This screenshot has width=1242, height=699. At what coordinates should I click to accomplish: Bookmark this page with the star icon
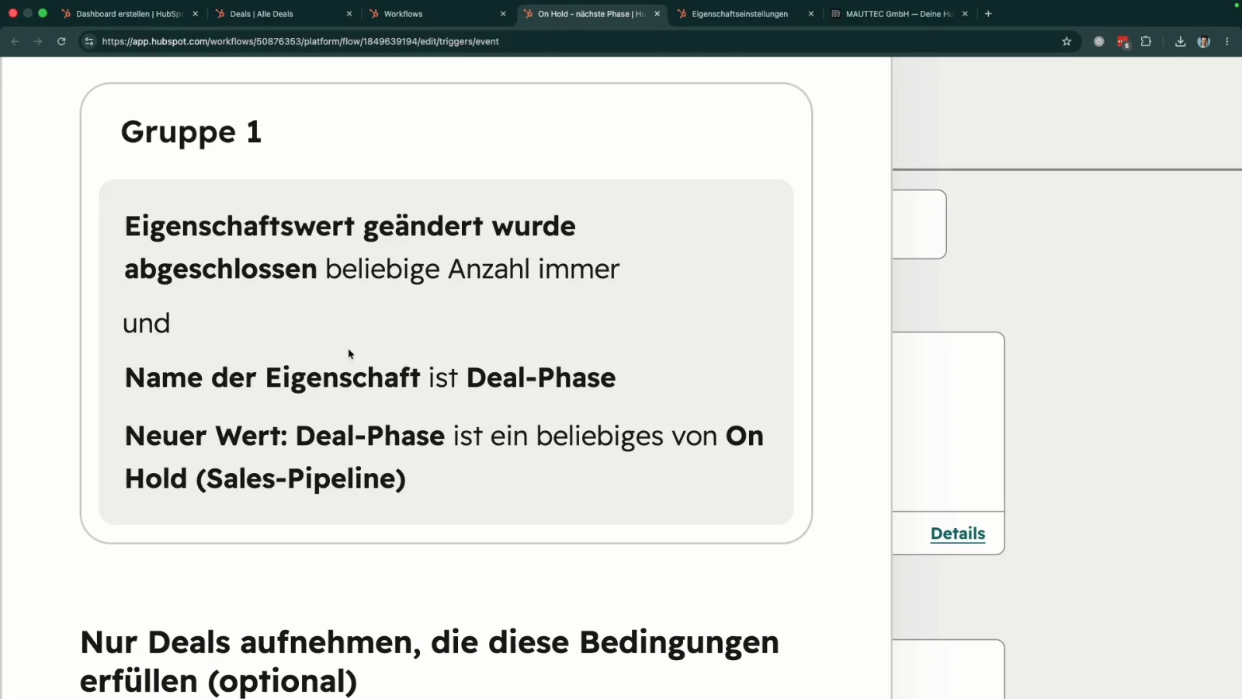pyautogui.click(x=1067, y=41)
